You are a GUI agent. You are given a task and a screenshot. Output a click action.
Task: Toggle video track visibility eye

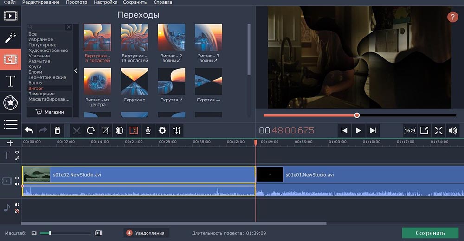coord(17,178)
